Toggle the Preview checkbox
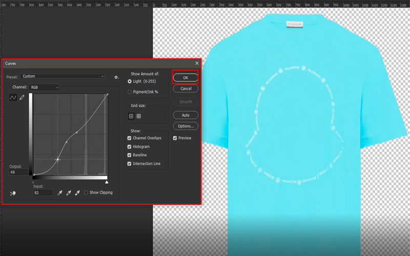Image resolution: width=410 pixels, height=256 pixels. pos(175,138)
